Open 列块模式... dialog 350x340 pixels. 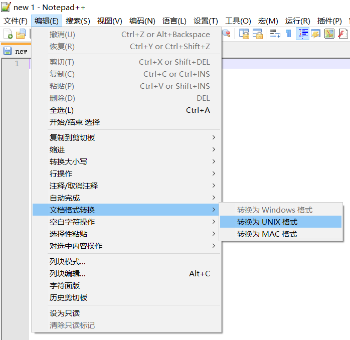pos(127,261)
